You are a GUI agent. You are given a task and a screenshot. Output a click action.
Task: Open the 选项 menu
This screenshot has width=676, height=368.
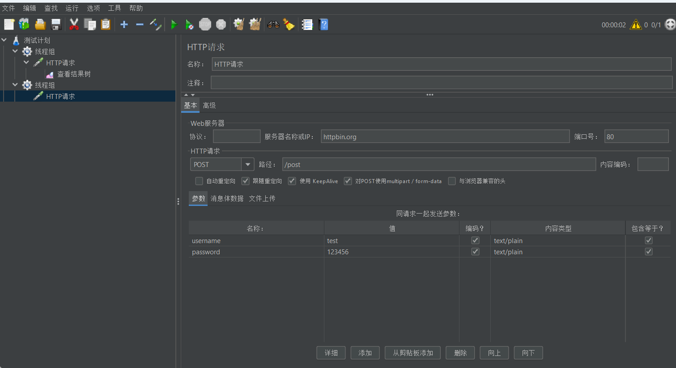(x=94, y=8)
